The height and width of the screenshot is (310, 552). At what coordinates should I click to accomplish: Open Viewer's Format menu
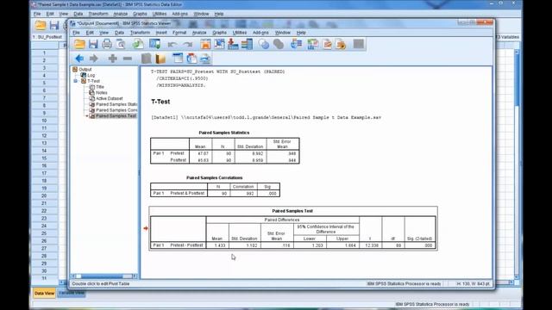[x=179, y=33]
